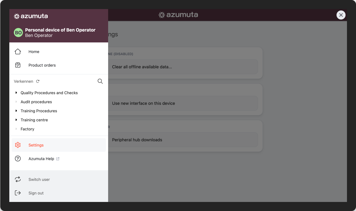Expand Quality Procedures and Checks folder
Viewport: 356px width, 211px height.
click(16, 93)
